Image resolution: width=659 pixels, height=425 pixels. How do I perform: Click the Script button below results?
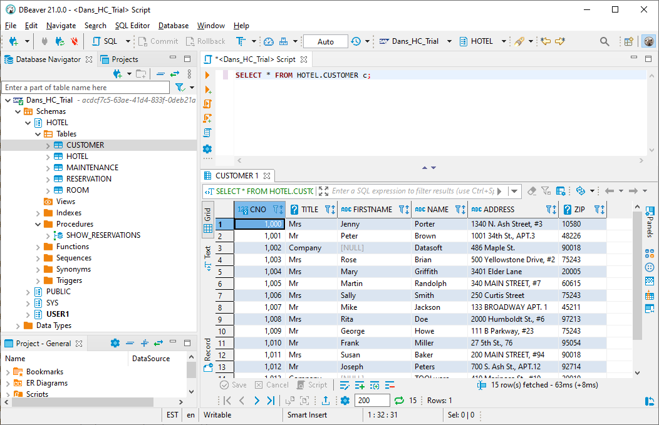click(312, 385)
